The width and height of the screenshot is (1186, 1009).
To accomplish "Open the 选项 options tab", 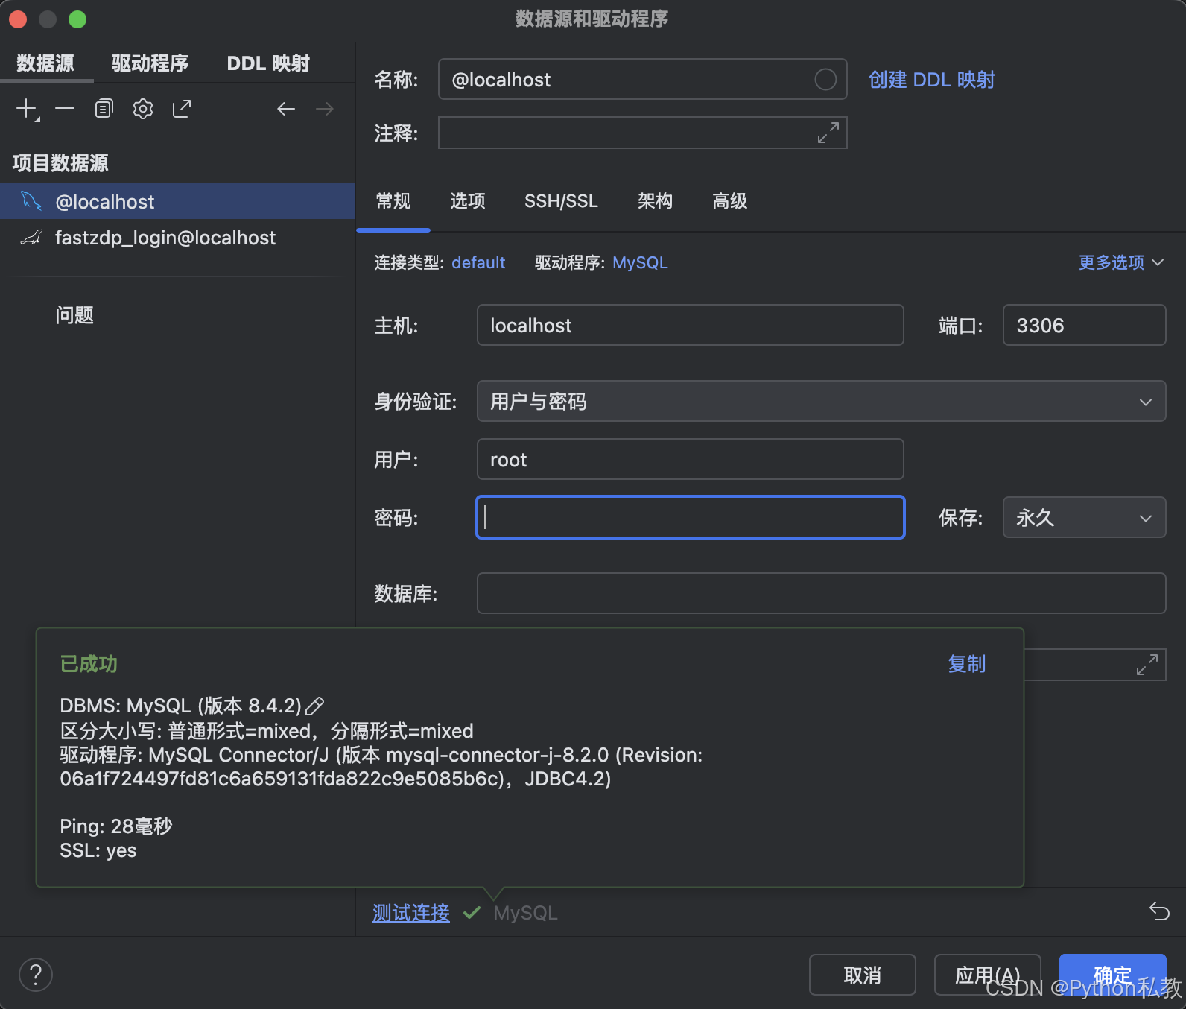I will (x=468, y=201).
